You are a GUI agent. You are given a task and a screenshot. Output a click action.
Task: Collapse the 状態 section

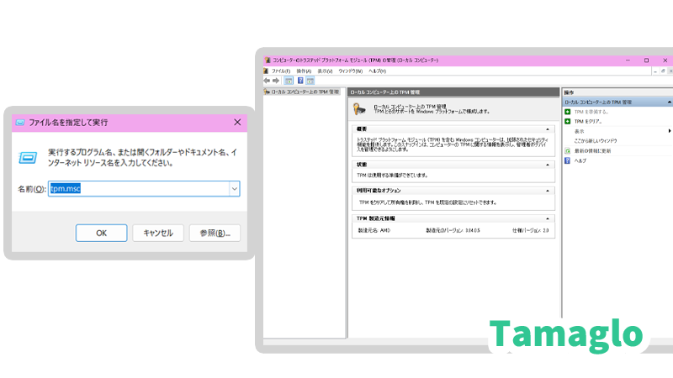tap(548, 164)
